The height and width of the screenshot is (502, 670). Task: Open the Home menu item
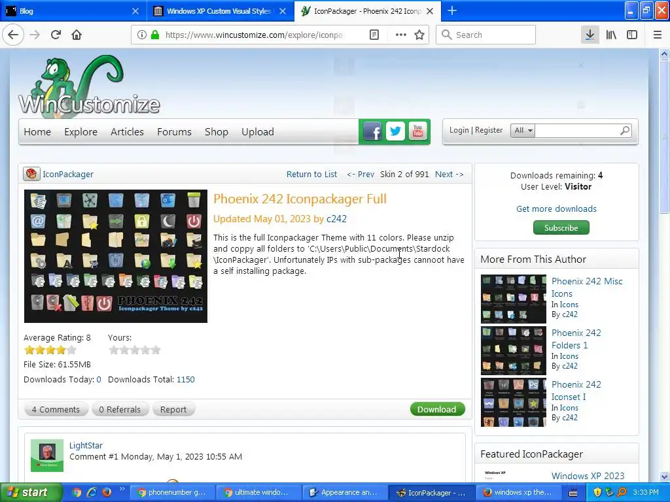37,132
